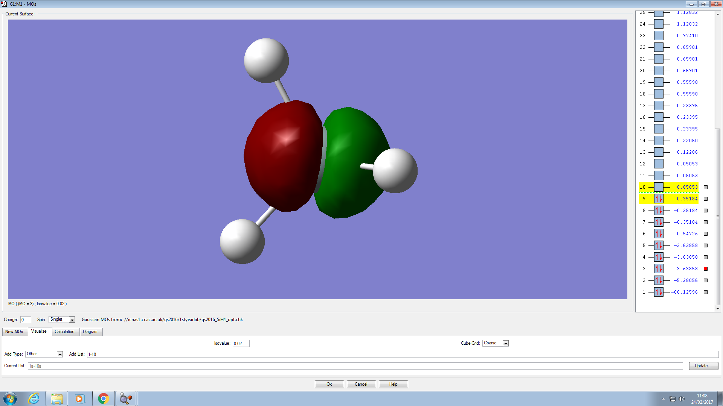Open the Windows Start menu
723x406 pixels.
coord(10,398)
